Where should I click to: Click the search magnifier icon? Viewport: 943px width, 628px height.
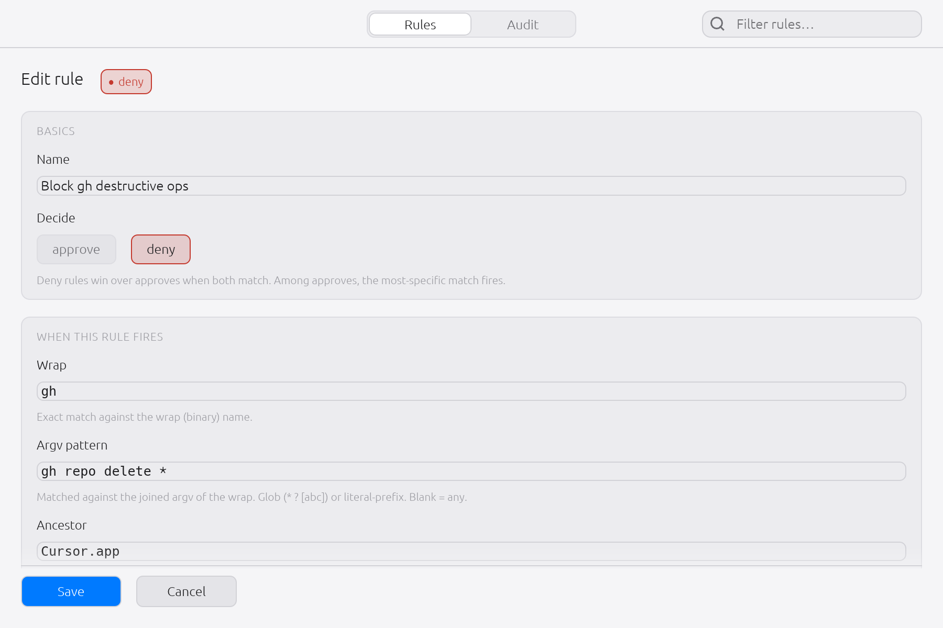(717, 24)
